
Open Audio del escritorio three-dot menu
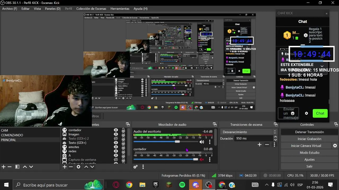point(210,142)
